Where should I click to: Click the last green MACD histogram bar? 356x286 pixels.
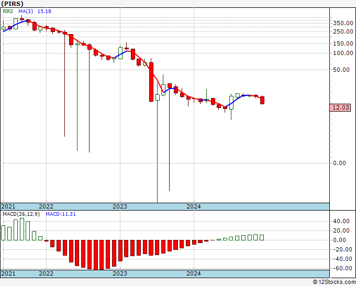[262, 237]
